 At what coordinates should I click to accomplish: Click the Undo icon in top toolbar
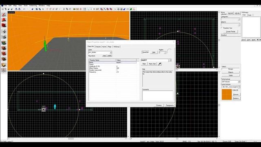click(x=24, y=9)
